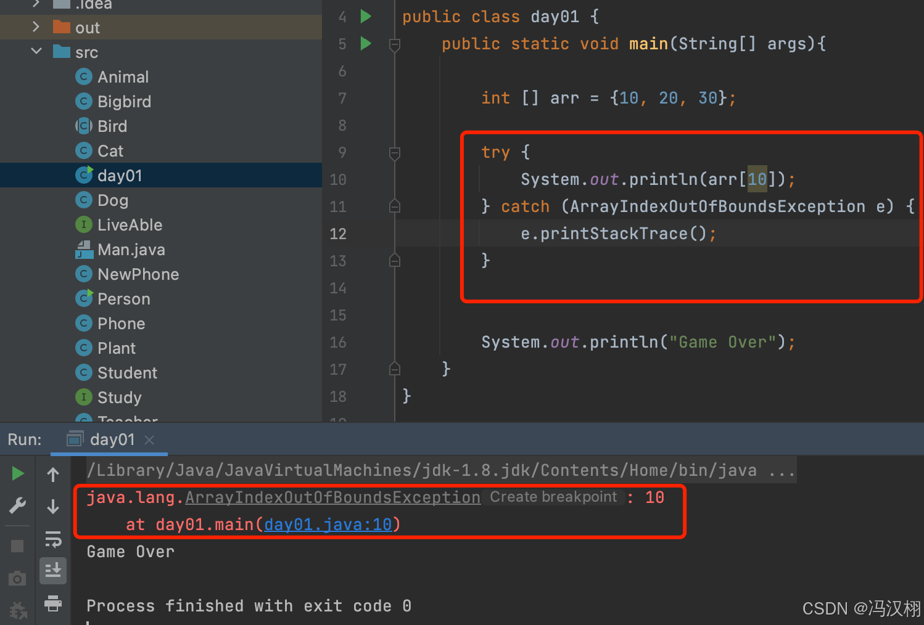Open the Bird abstract class
This screenshot has width=924, height=625.
(112, 126)
